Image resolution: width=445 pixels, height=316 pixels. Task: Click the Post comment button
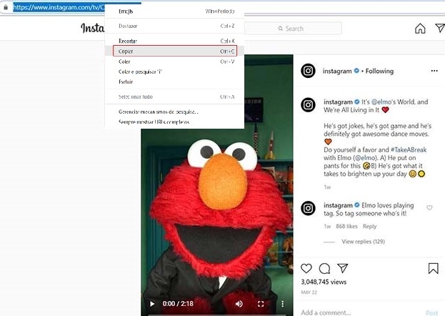(432, 312)
